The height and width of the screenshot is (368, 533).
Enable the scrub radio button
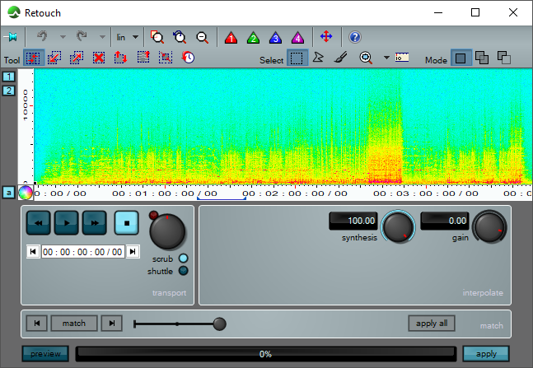click(x=183, y=259)
